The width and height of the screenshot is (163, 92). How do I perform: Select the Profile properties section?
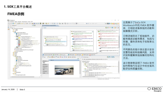tap(45, 73)
